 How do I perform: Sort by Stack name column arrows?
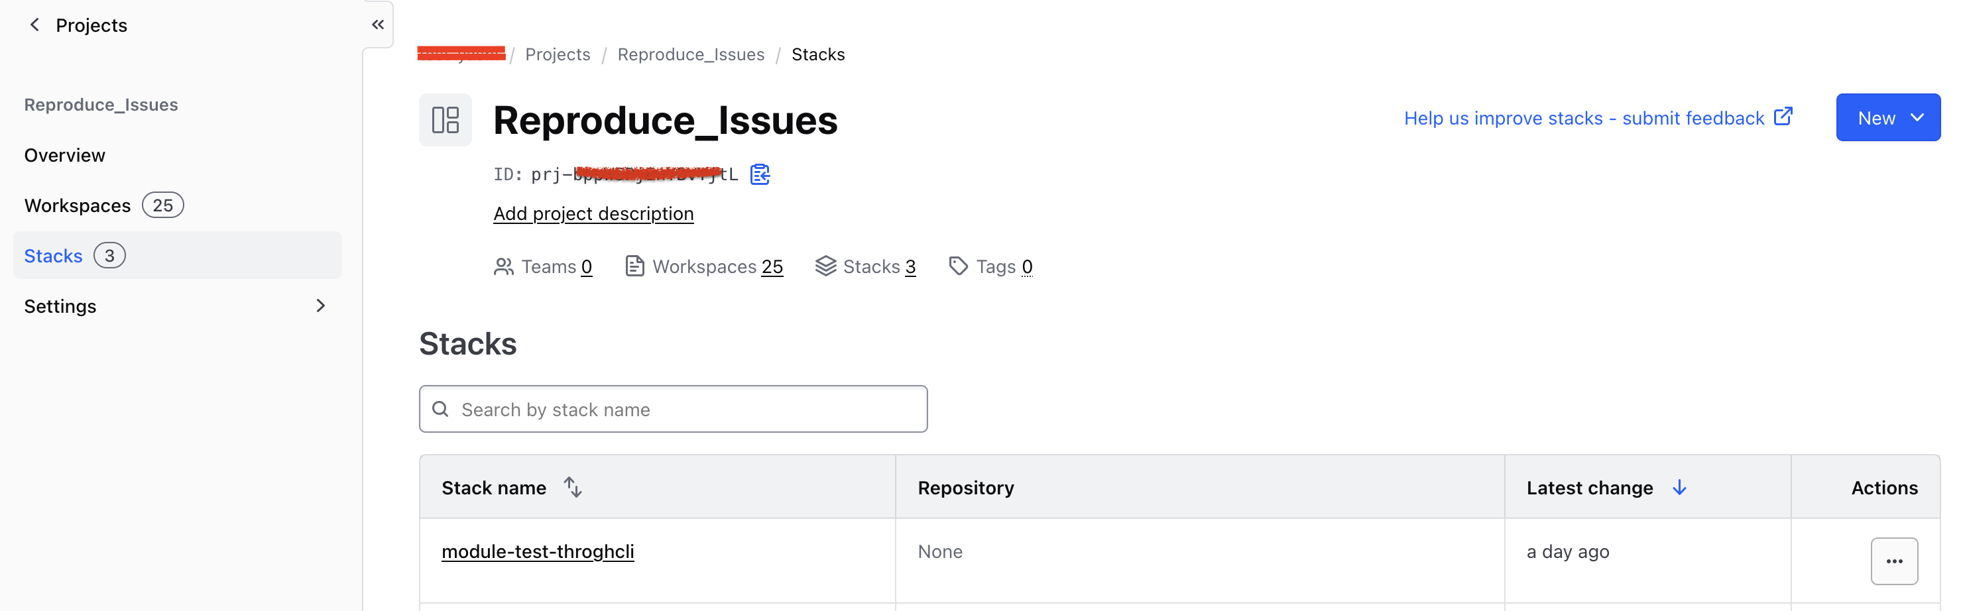(573, 486)
